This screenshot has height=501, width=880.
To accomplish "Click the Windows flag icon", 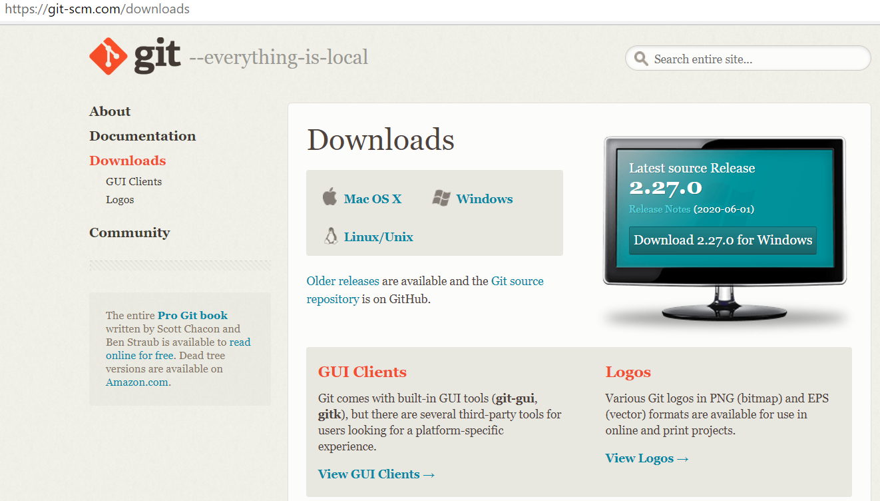I will (x=441, y=198).
